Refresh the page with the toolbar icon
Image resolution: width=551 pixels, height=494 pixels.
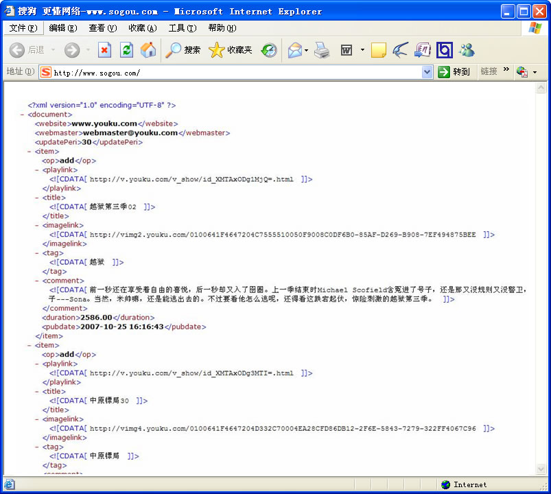tap(126, 50)
